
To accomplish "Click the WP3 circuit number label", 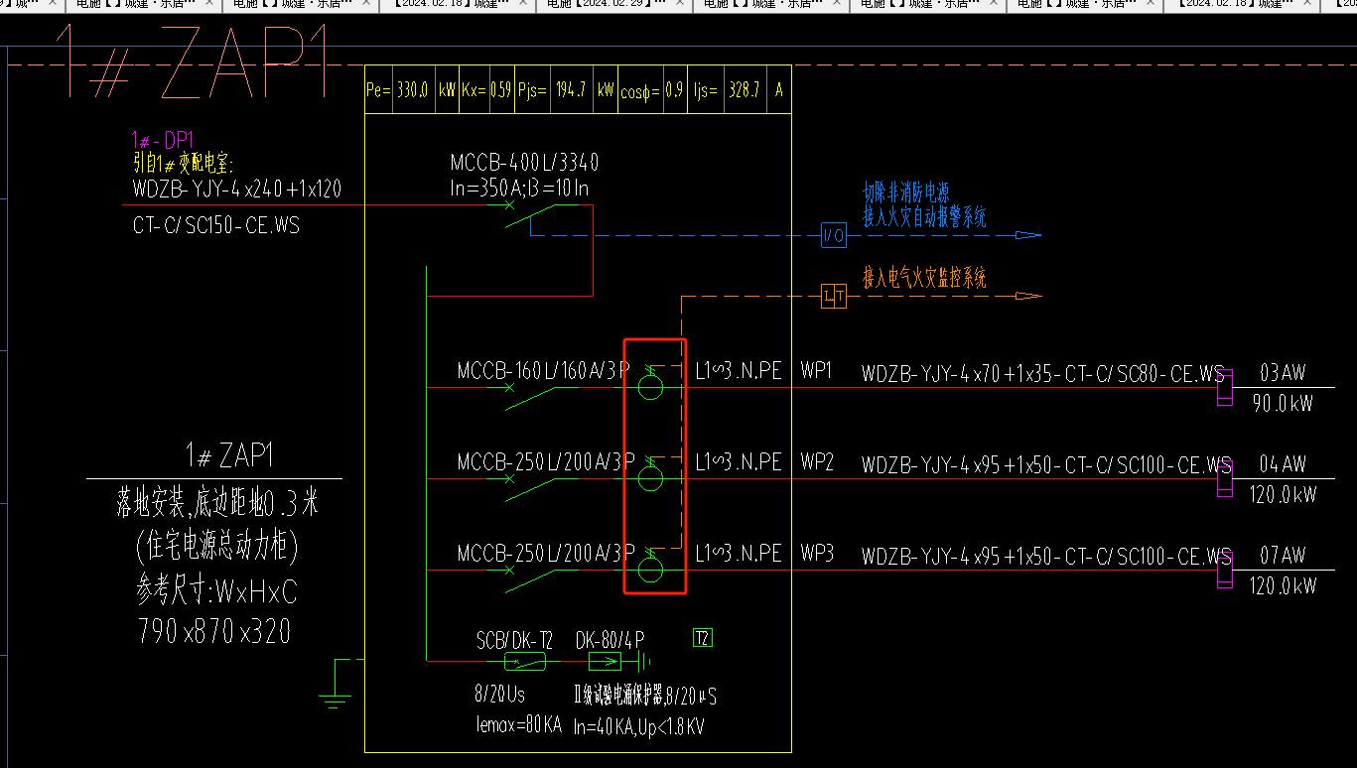I will (x=817, y=554).
